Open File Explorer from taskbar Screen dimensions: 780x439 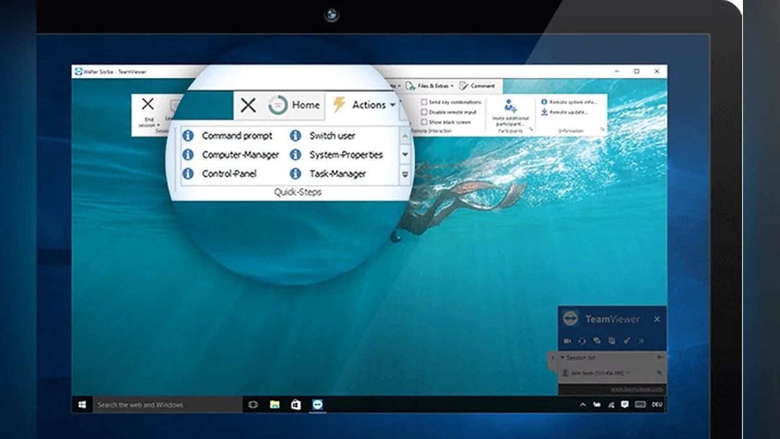[275, 405]
